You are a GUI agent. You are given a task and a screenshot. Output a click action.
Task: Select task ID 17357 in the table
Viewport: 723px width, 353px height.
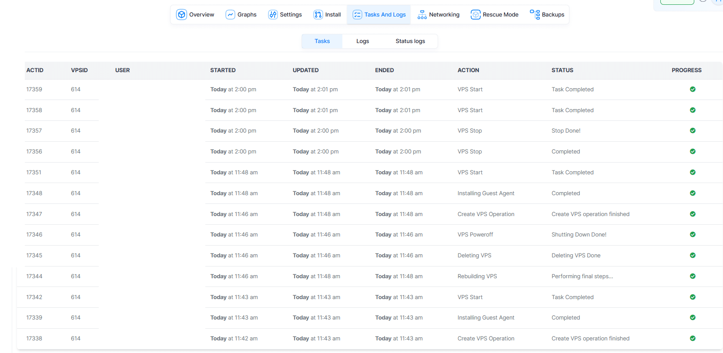point(34,131)
